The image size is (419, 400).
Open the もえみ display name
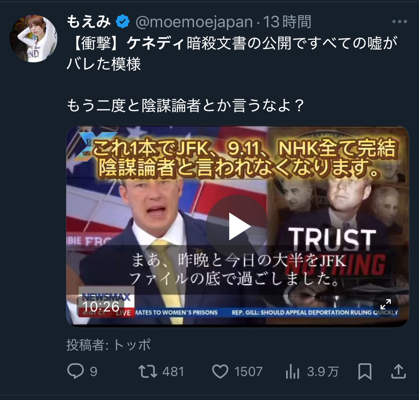click(x=89, y=22)
